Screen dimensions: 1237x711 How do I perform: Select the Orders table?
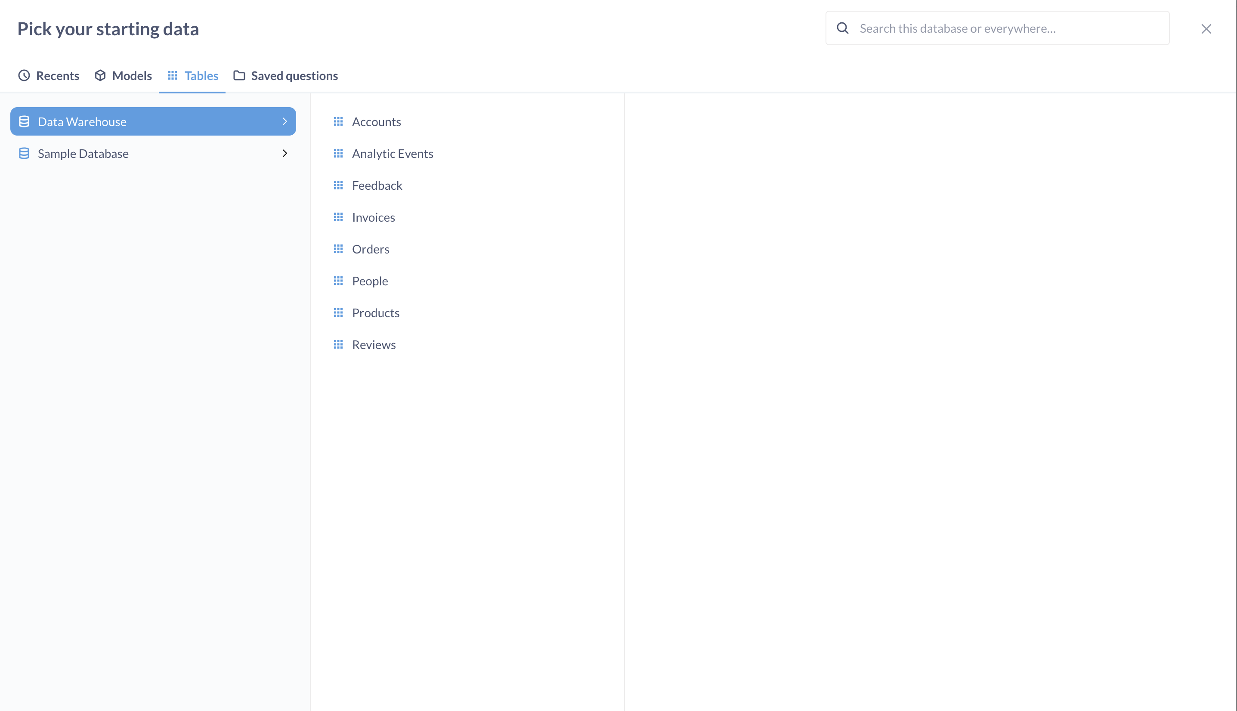[370, 249]
